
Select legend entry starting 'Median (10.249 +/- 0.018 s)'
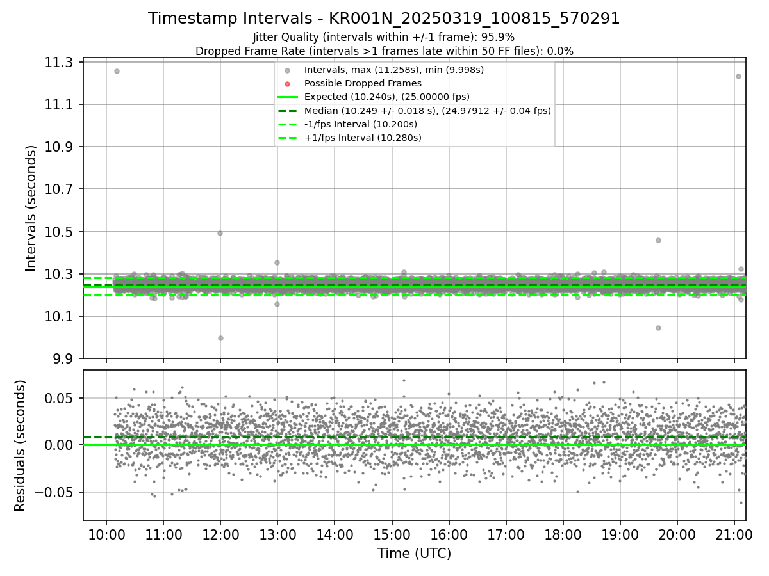pos(427,111)
